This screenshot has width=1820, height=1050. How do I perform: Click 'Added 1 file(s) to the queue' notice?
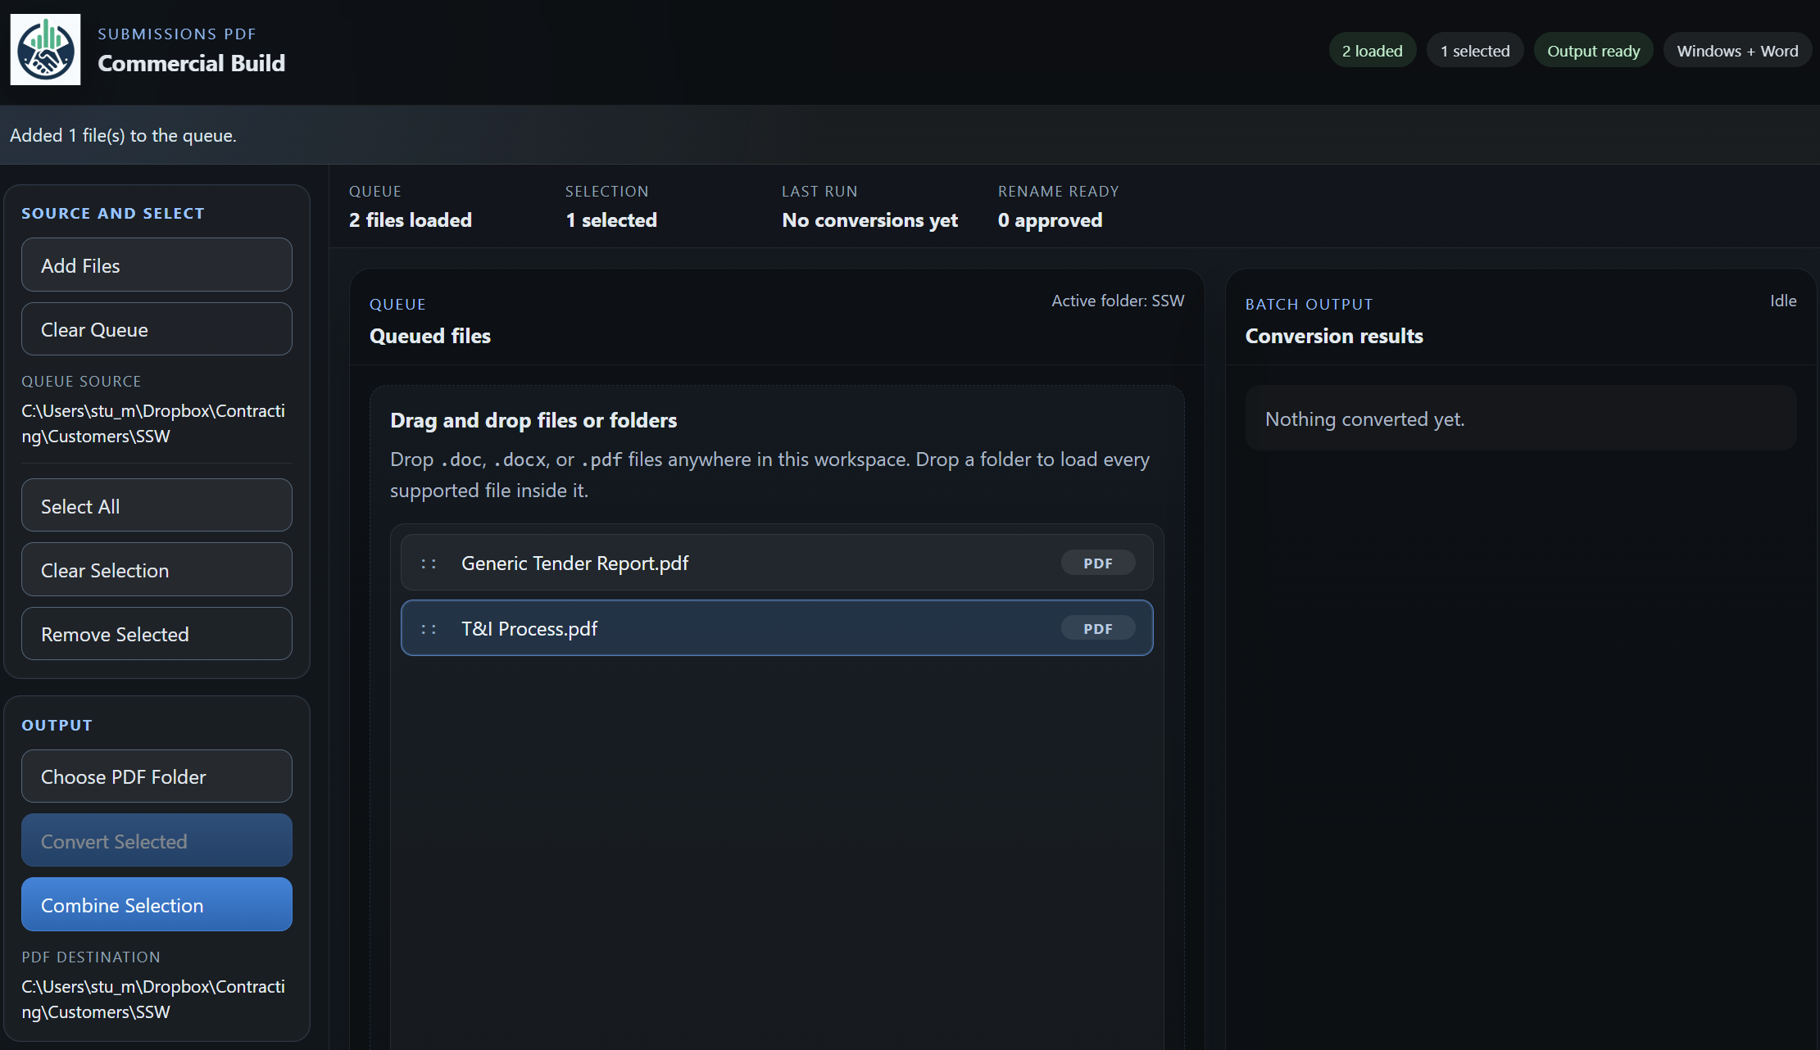click(123, 135)
